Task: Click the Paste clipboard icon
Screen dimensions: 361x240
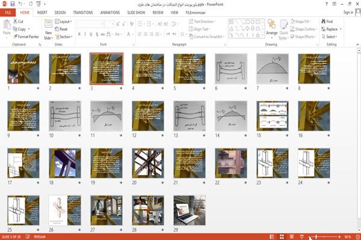Action: [7, 25]
